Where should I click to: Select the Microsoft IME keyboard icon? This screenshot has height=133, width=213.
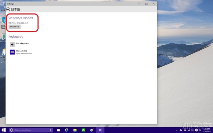point(12,52)
